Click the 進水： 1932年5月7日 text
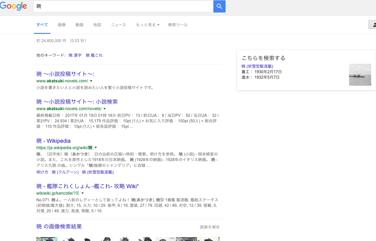Viewport: 376px width, 241px height. click(x=260, y=77)
